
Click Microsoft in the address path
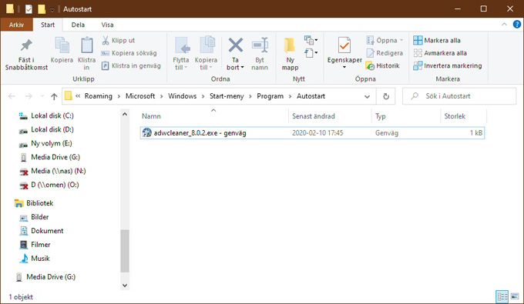coord(140,96)
